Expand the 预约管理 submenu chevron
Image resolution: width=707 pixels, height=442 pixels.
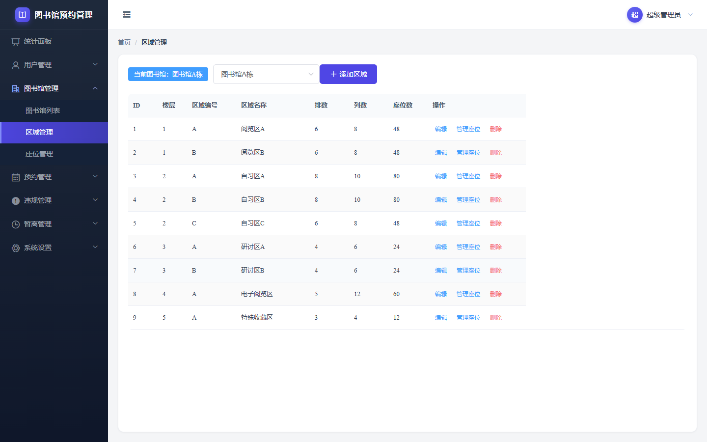[95, 176]
